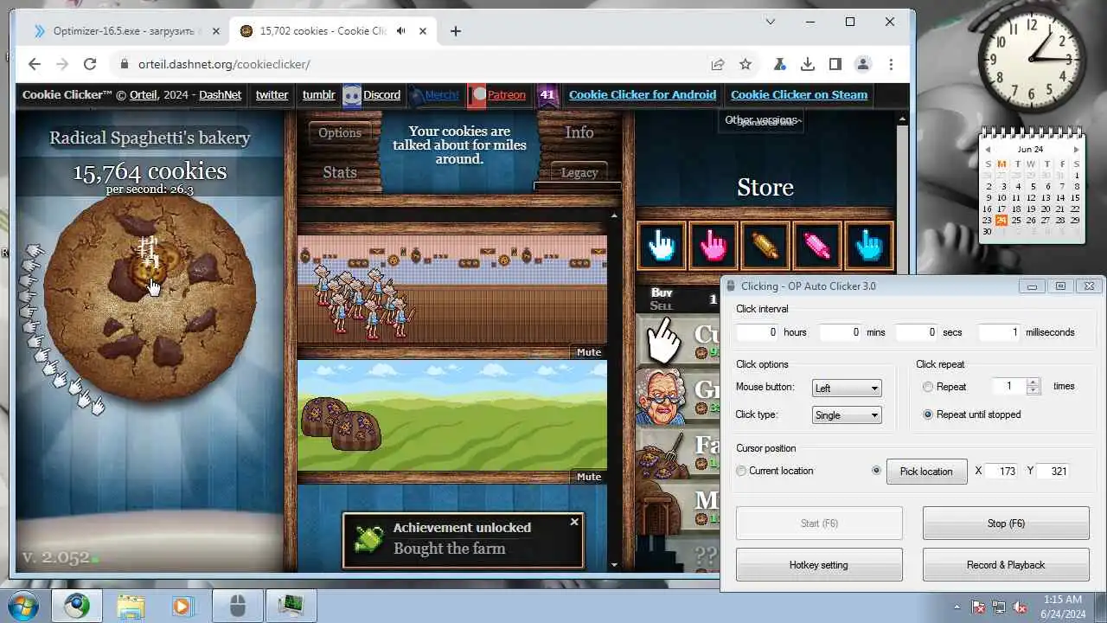Open the Stats menu
This screenshot has width=1107, height=623.
(340, 172)
